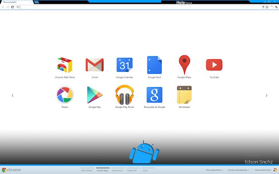
Task: Click the Google Calendar label text
Action: pyautogui.click(x=124, y=77)
